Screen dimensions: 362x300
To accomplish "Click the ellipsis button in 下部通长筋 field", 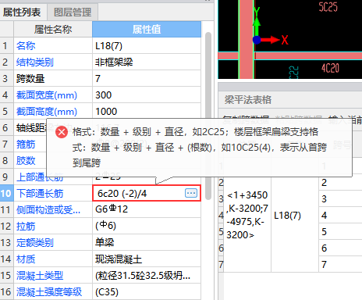I will pyautogui.click(x=191, y=193).
